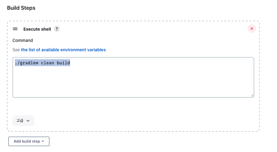Click the Build Steps section heading
The width and height of the screenshot is (277, 152).
pyautogui.click(x=21, y=8)
